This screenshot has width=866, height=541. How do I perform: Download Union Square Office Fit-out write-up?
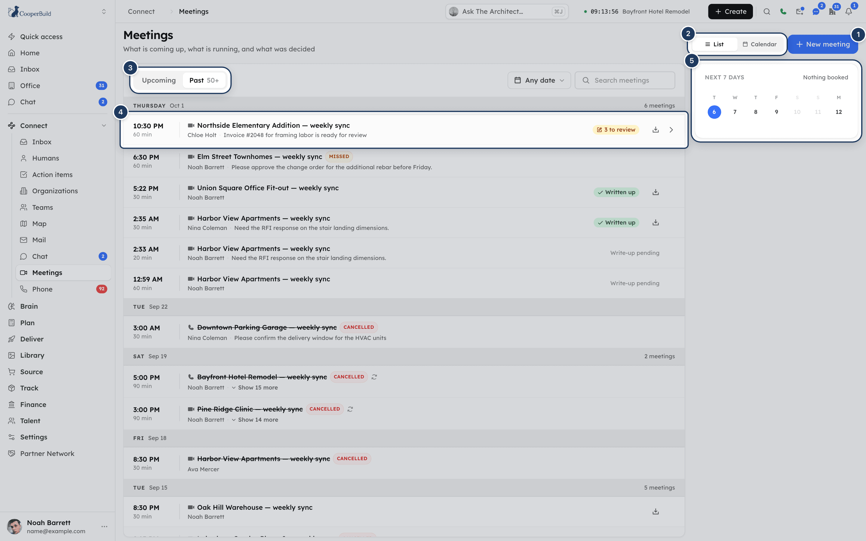coord(655,192)
